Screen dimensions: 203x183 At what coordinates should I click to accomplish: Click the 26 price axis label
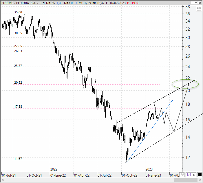[x=188, y=56]
